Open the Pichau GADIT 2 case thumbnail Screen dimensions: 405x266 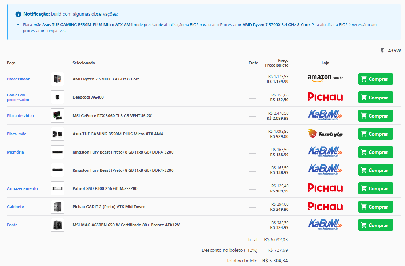pyautogui.click(x=58, y=207)
